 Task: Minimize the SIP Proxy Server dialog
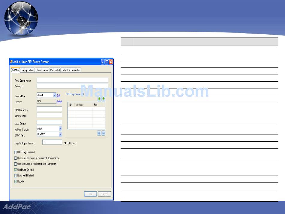click(x=103, y=62)
